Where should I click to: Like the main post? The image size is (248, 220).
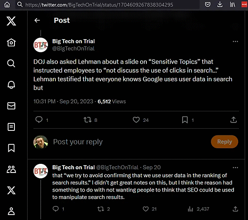pyautogui.click(x=136, y=120)
